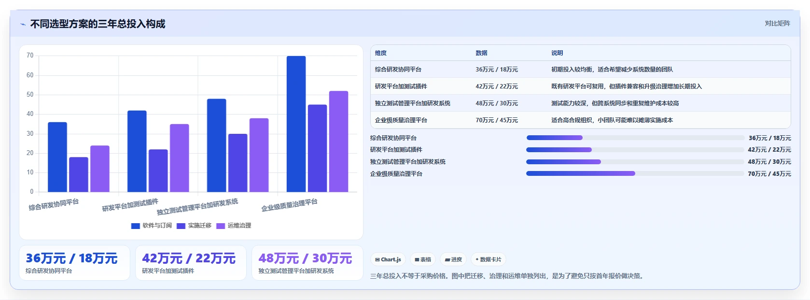Click the 研发平台加测试插件 progress bar
This screenshot has width=810, height=300.
(x=635, y=150)
